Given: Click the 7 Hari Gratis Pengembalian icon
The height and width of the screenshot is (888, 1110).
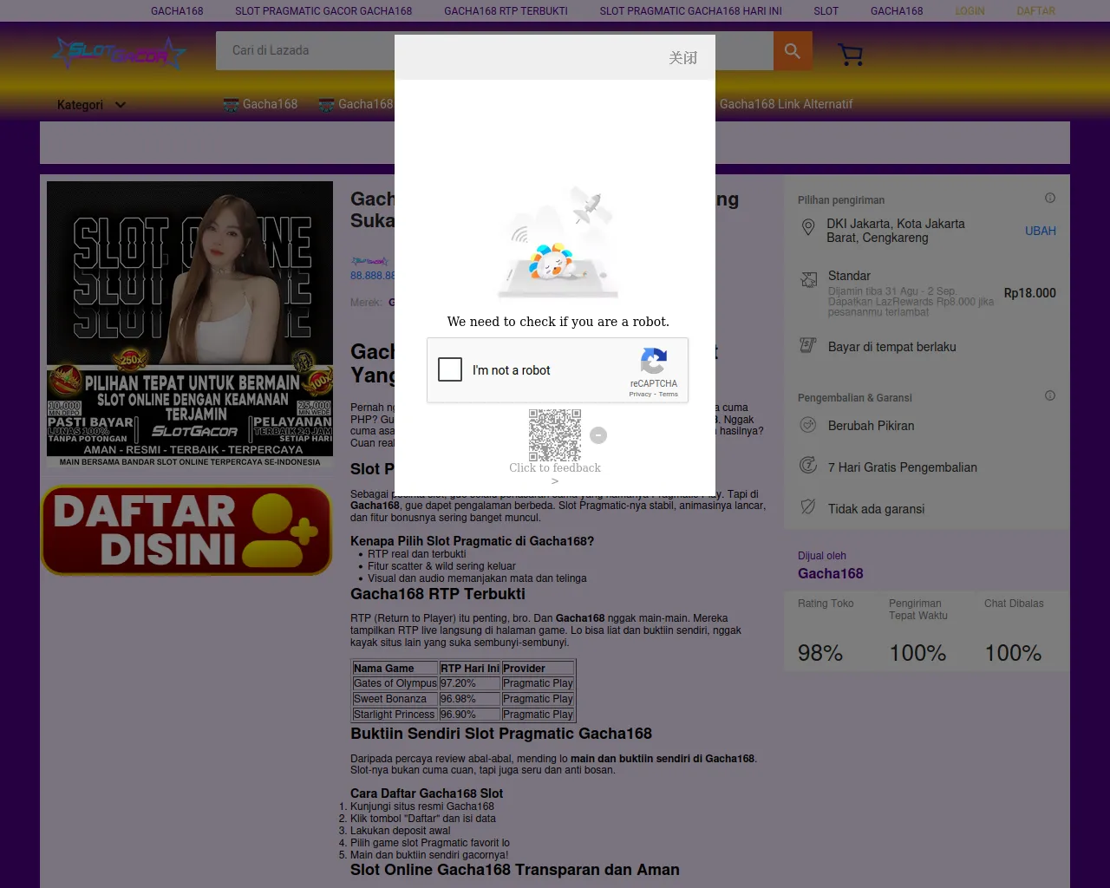Looking at the screenshot, I should (x=808, y=465).
